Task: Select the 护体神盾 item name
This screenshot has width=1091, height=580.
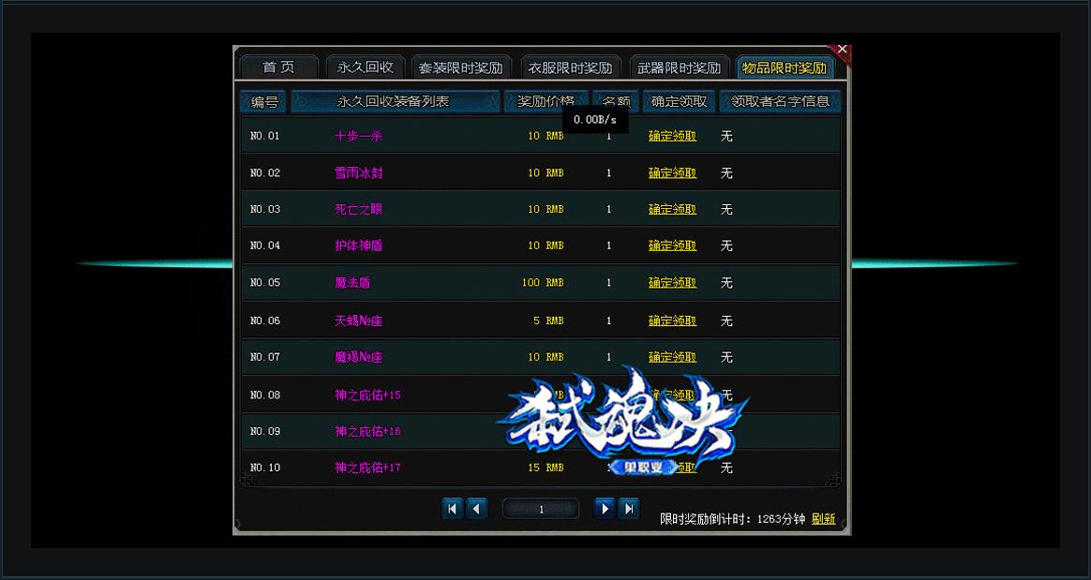Action: coord(359,245)
